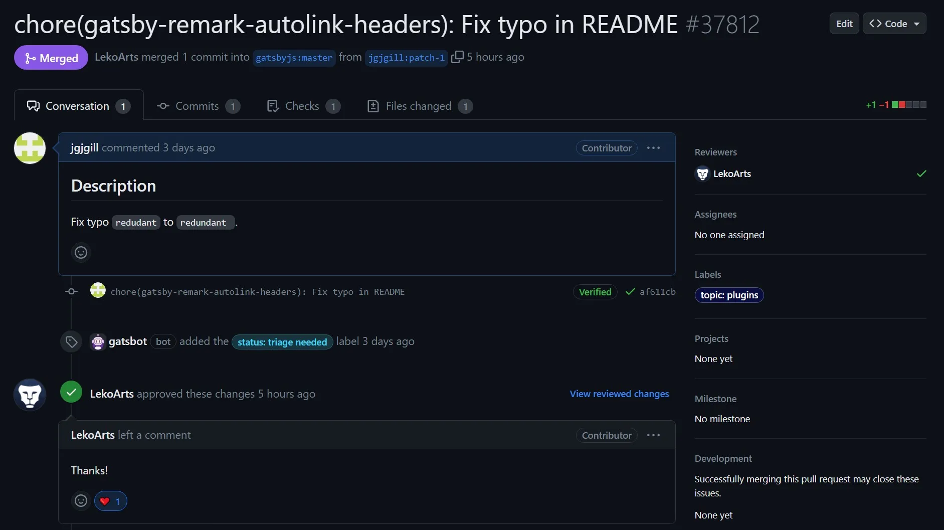The height and width of the screenshot is (530, 944).
Task: Toggle the heart reaction on Thanks comment
Action: tap(110, 501)
